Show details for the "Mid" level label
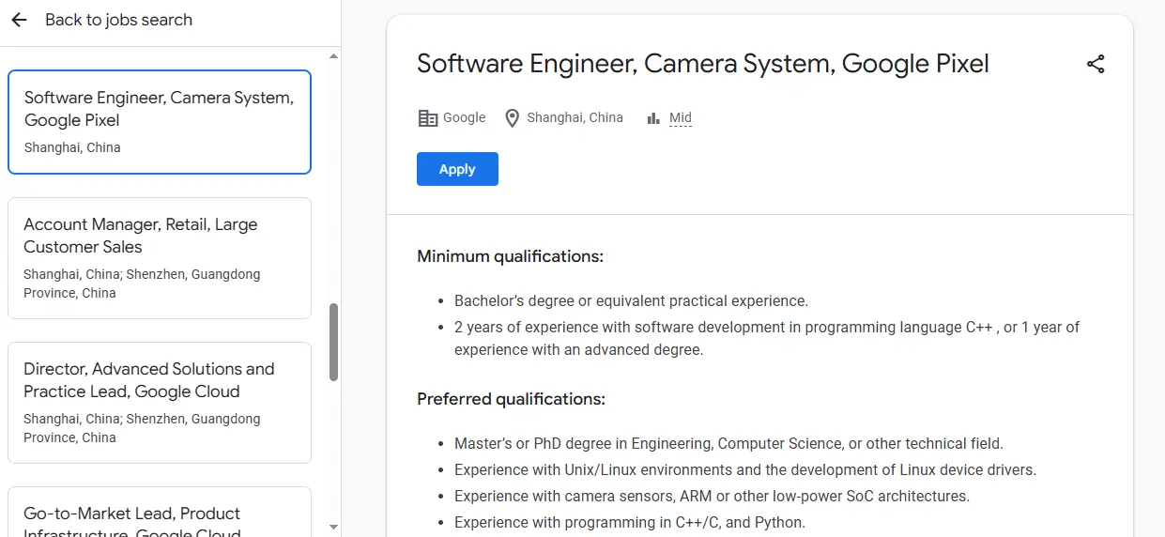 coord(681,118)
